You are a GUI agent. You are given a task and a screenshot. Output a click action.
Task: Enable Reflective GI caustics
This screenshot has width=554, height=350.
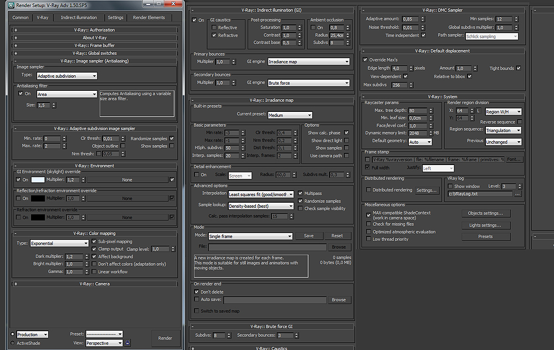214,28
